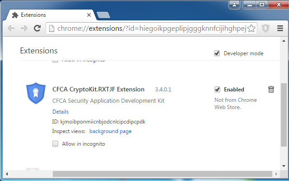Maximize the Chrome window
Viewport: 289px width, 181px height.
tap(262, 5)
